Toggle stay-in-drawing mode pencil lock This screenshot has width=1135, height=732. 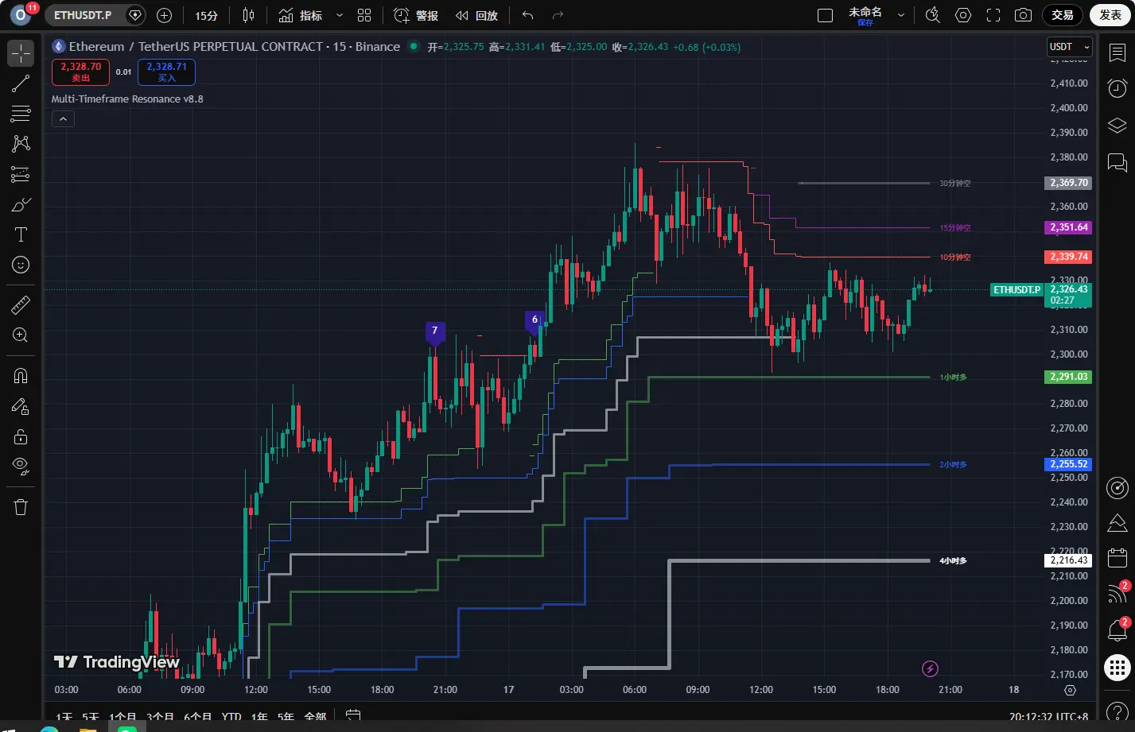click(21, 406)
